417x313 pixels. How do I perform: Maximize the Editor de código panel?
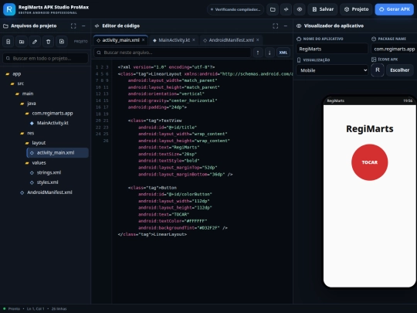(275, 26)
